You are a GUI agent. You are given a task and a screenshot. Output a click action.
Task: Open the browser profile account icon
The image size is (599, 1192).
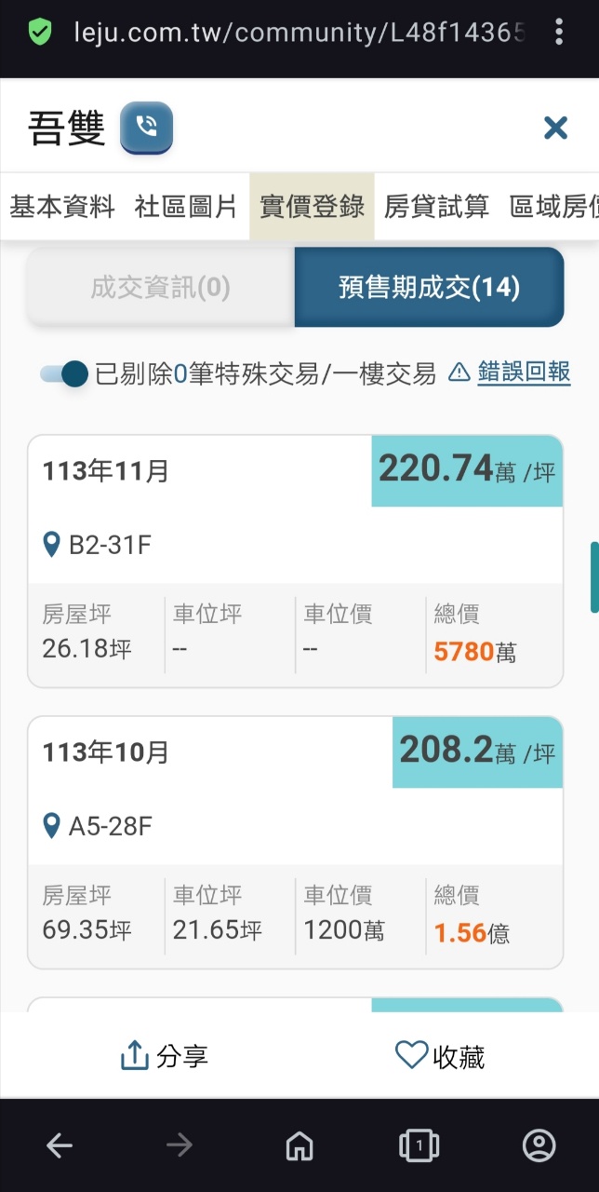coord(539,1145)
